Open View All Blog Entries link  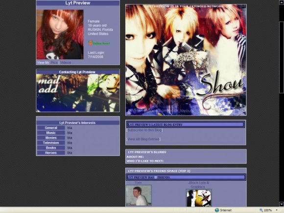click(x=143, y=139)
